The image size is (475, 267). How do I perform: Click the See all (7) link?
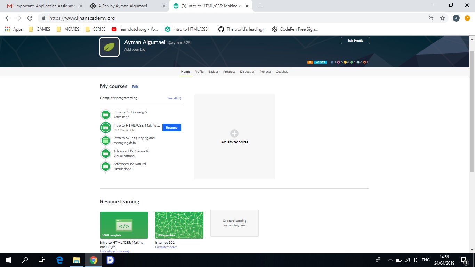coord(174,98)
